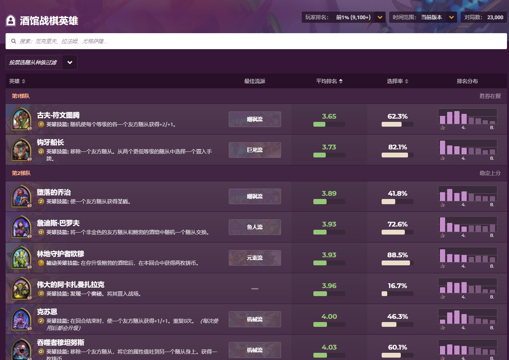509x360 pixels.
Task: Open the 时间范围 dropdown
Action: (x=451, y=17)
